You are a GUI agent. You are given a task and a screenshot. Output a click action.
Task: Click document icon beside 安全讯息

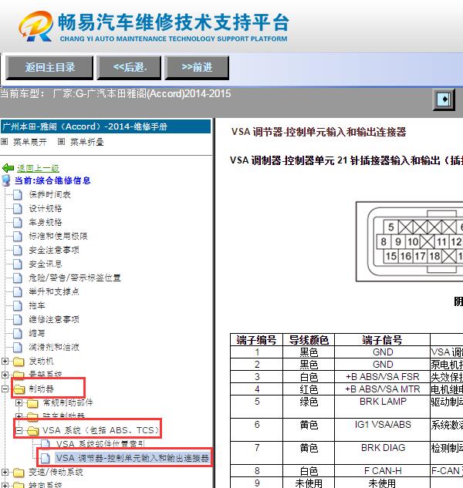[x=18, y=264]
